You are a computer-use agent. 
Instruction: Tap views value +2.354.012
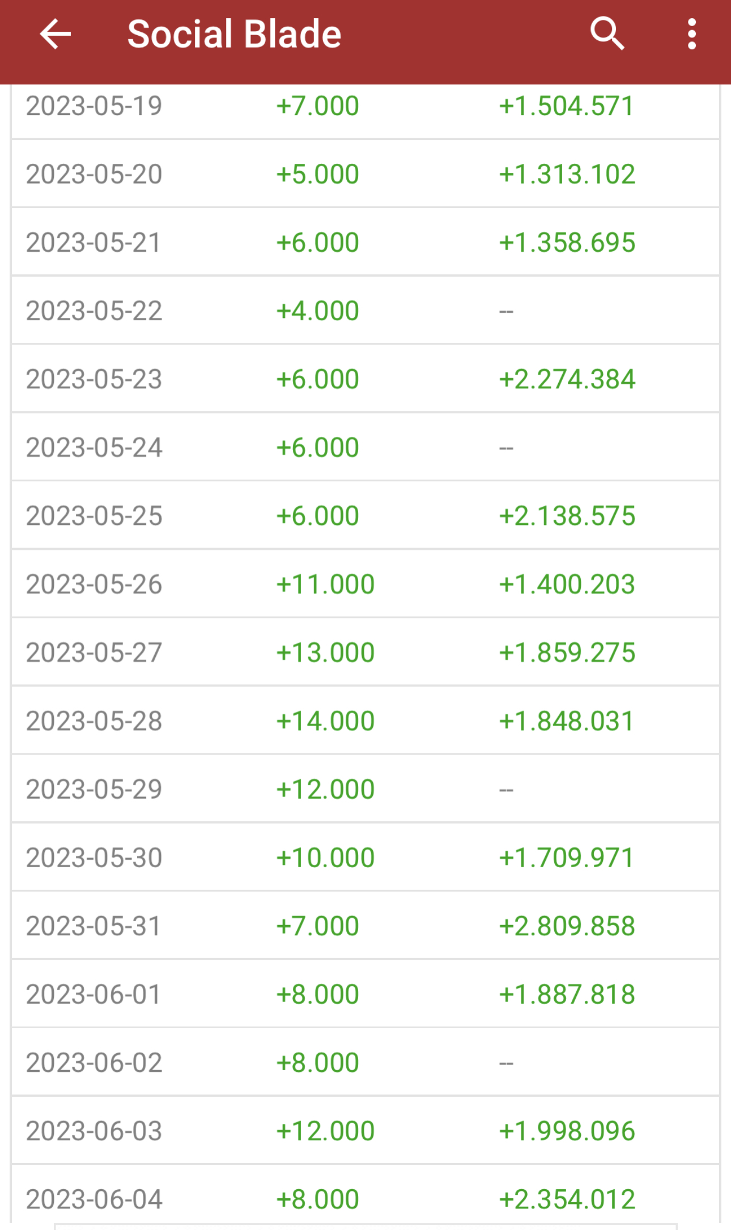point(567,1199)
